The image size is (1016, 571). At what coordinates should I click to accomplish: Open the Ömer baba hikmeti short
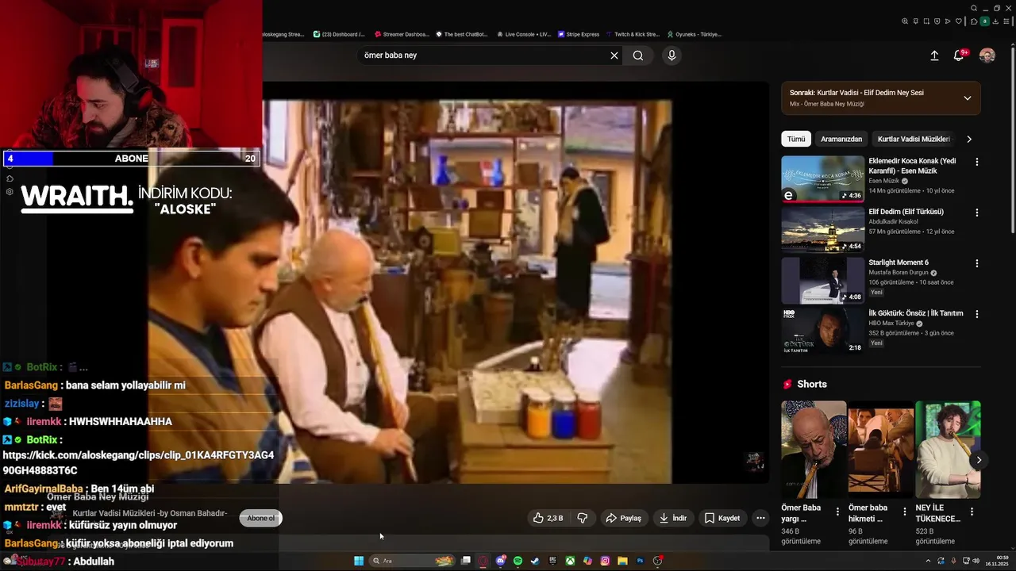(x=880, y=449)
